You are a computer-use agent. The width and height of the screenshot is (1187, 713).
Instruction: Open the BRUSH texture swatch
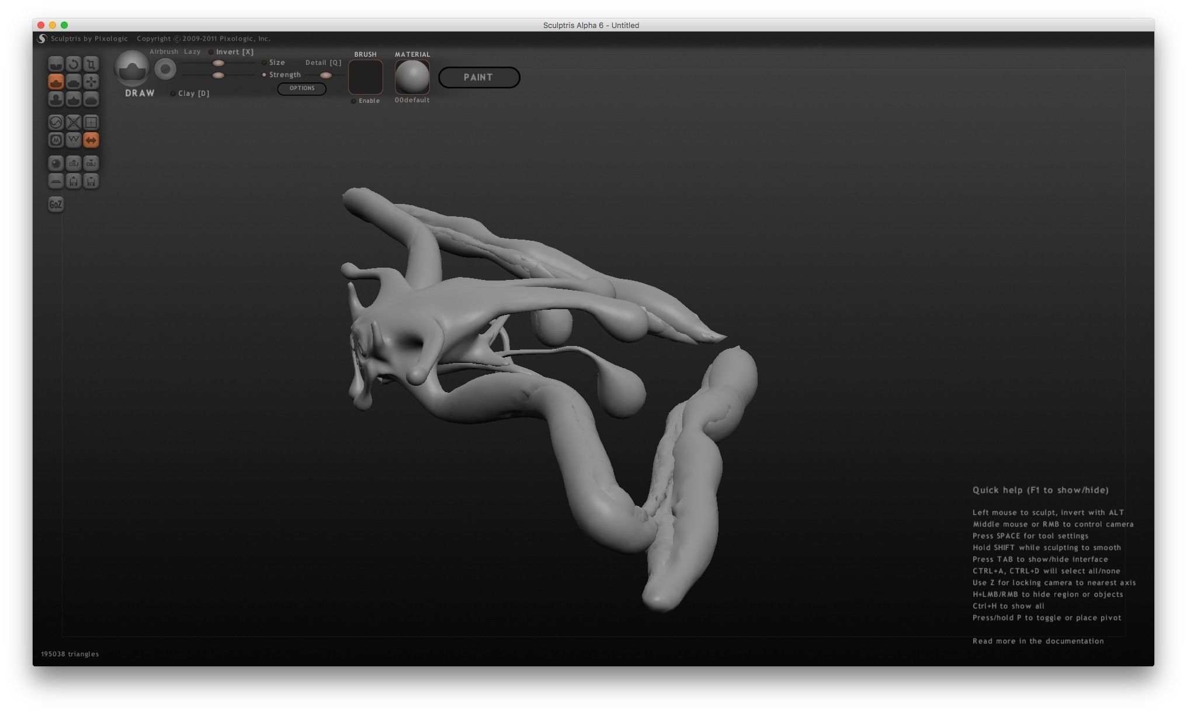366,77
